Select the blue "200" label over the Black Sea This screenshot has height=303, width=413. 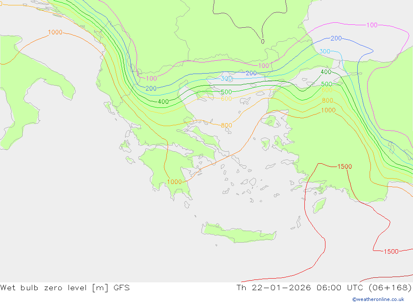(336, 38)
